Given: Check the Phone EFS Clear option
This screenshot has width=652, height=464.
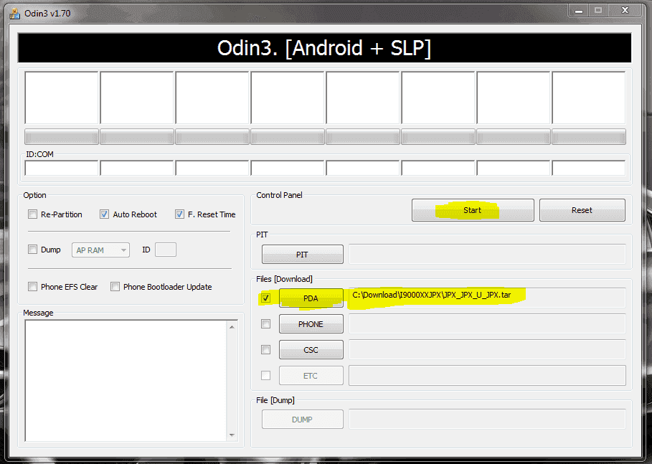Looking at the screenshot, I should (32, 286).
